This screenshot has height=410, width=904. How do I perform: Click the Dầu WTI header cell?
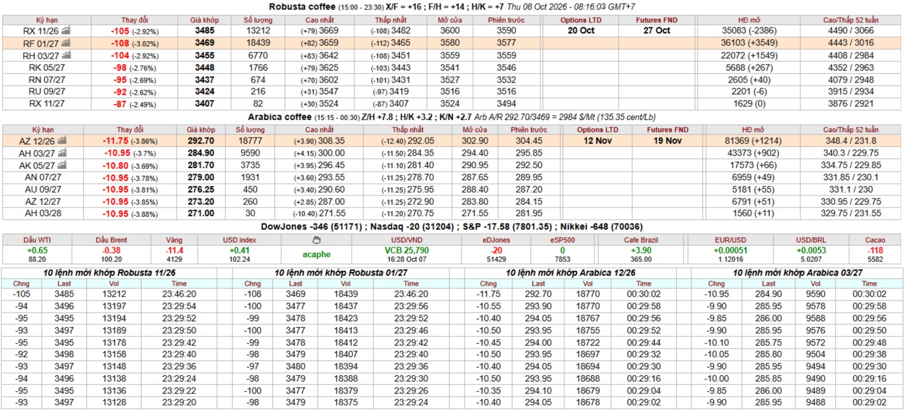[37, 240]
